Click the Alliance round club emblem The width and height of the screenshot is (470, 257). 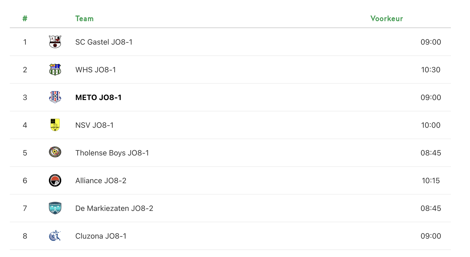(55, 180)
